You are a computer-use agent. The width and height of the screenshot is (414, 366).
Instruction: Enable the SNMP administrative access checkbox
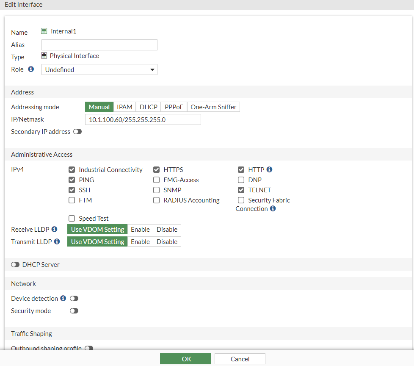tap(156, 190)
